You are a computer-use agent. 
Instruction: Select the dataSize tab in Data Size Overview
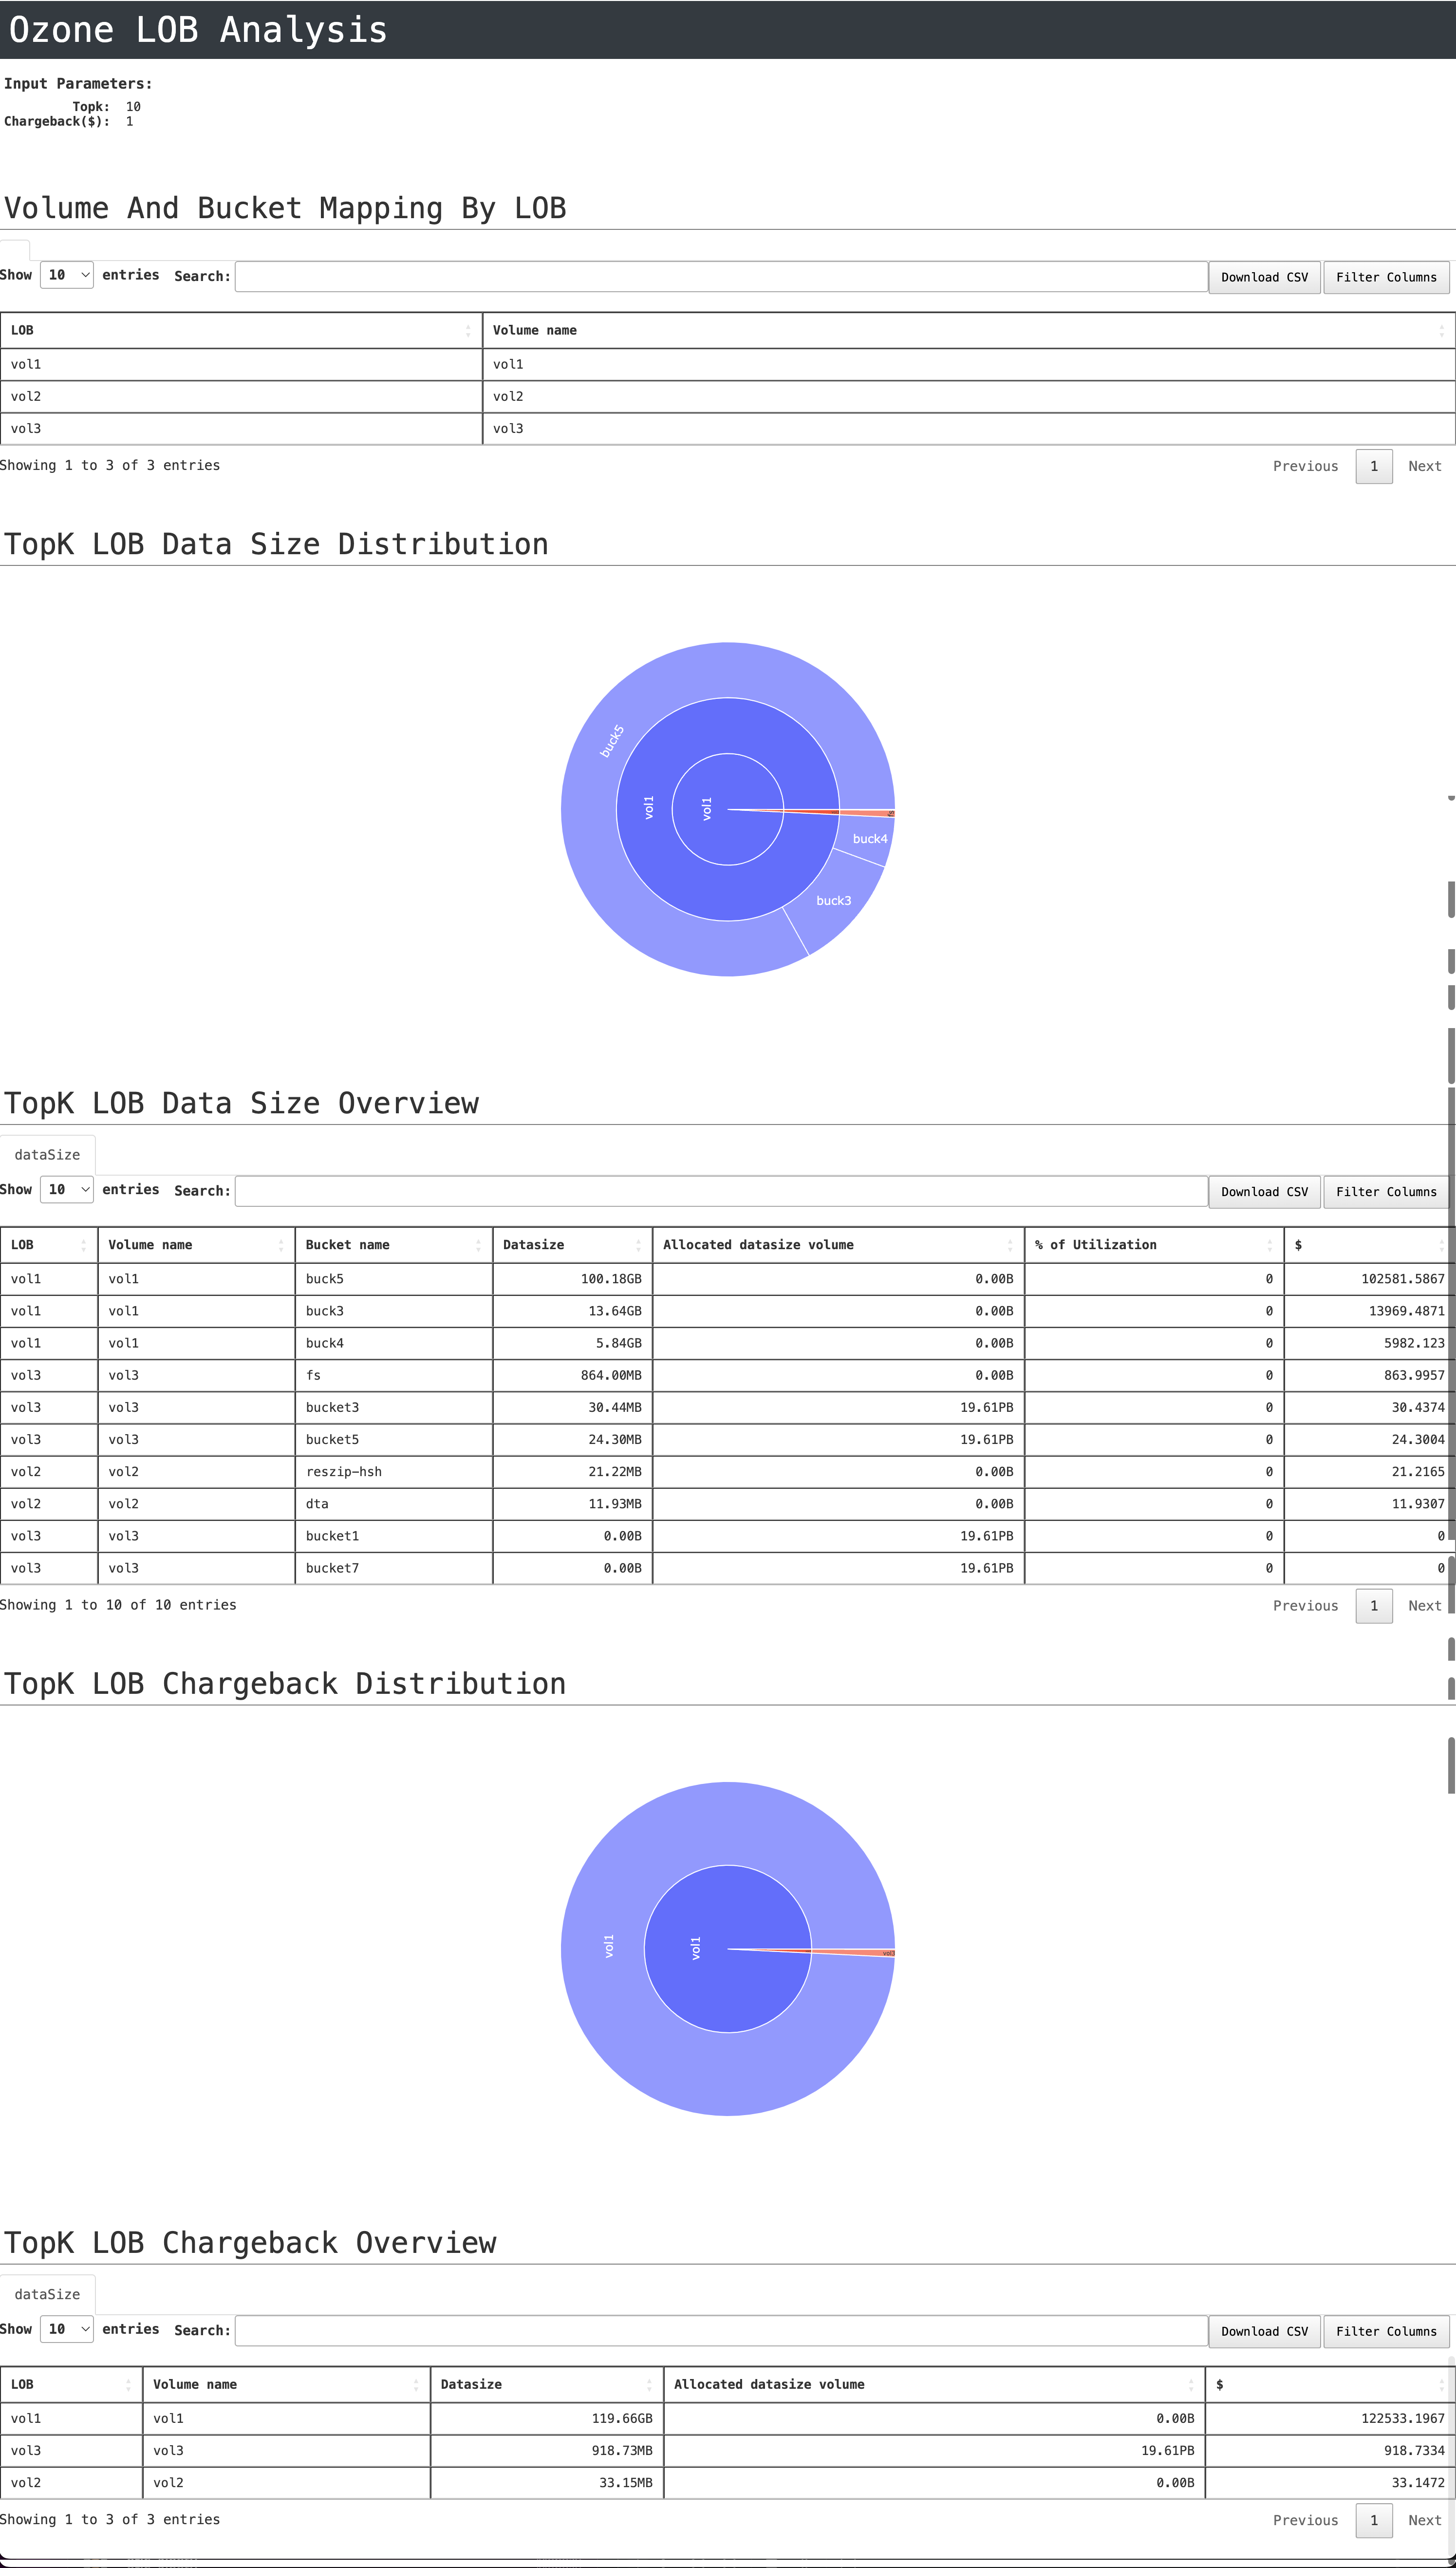(x=48, y=1154)
